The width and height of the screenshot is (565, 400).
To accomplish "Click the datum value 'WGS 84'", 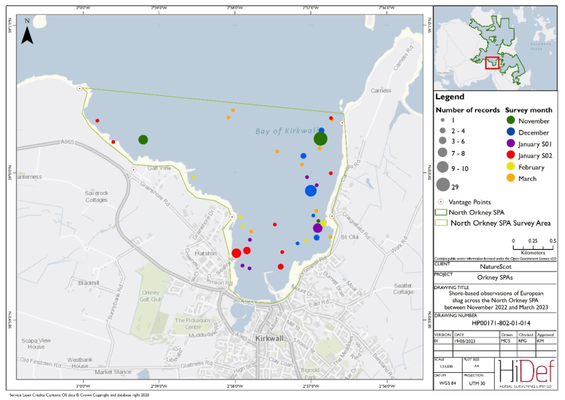I will [x=447, y=383].
